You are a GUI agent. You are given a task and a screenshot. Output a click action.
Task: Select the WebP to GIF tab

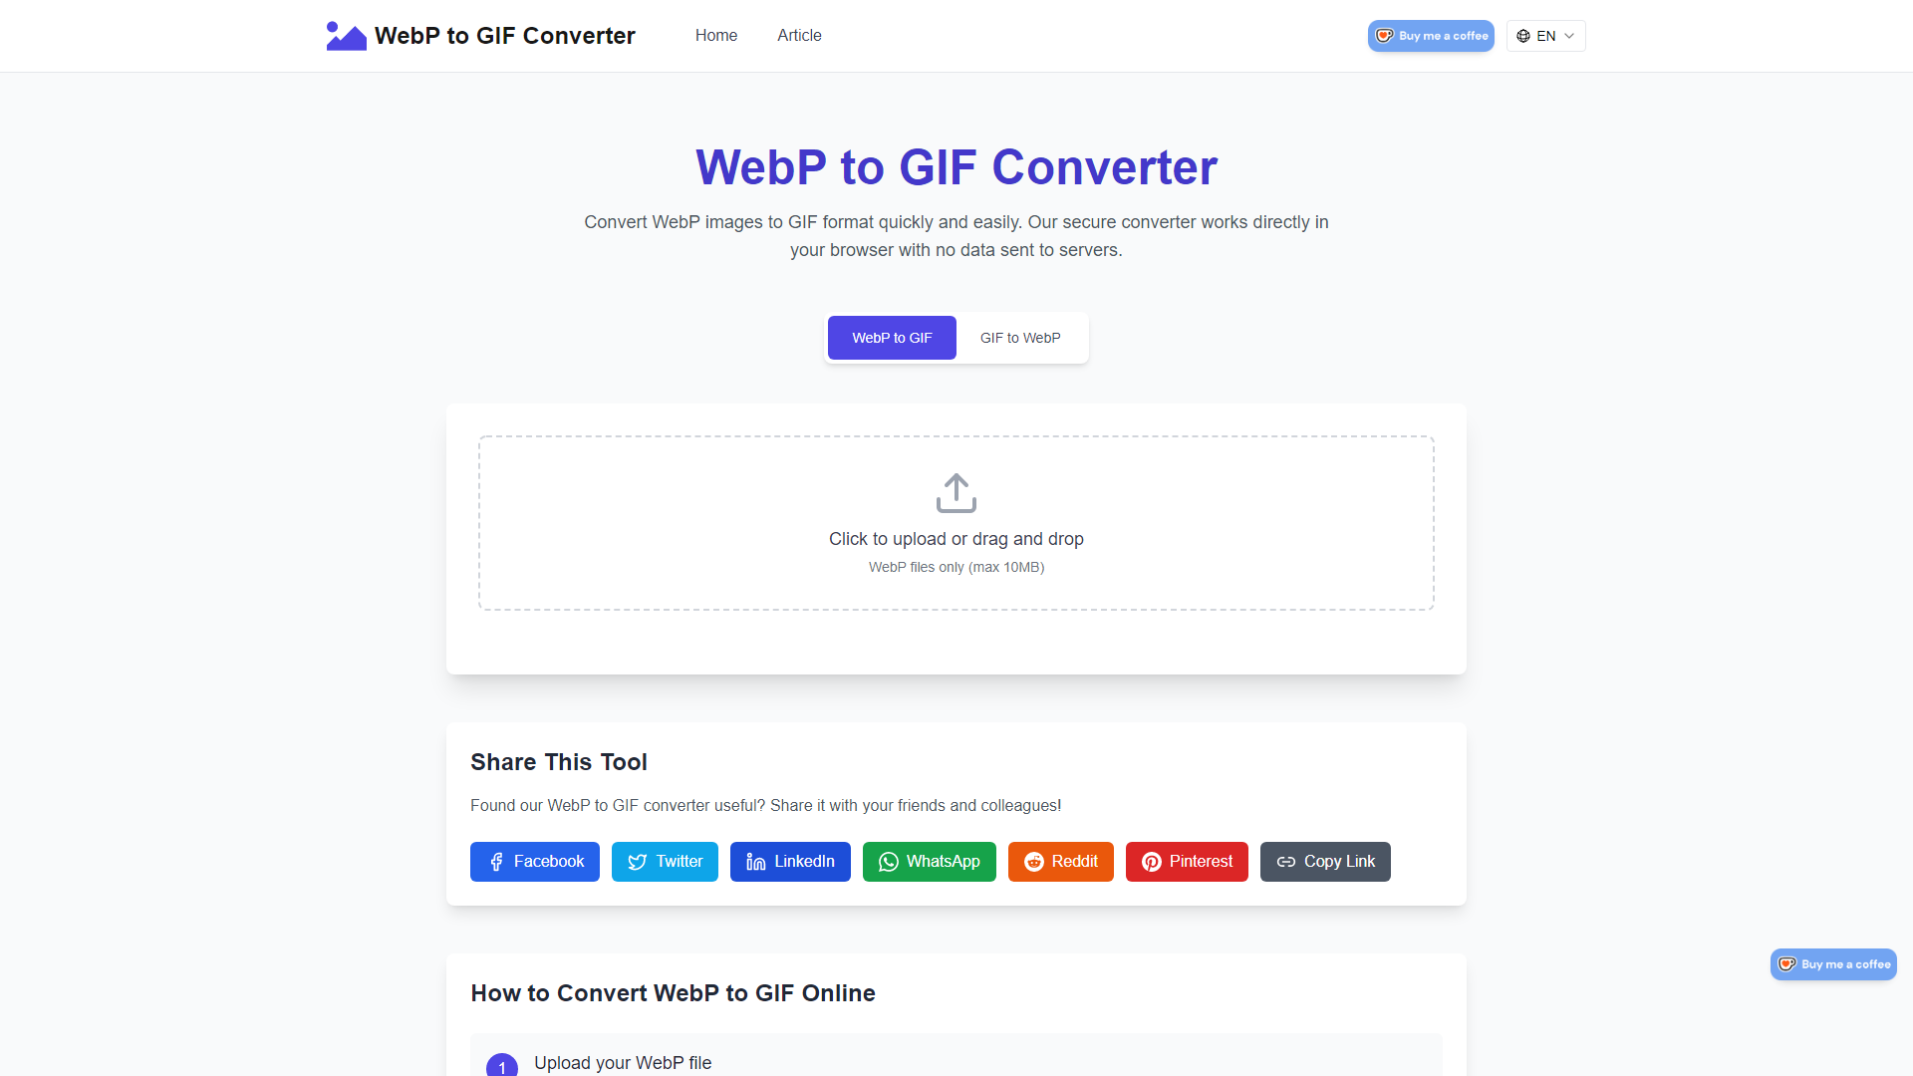coord(892,338)
